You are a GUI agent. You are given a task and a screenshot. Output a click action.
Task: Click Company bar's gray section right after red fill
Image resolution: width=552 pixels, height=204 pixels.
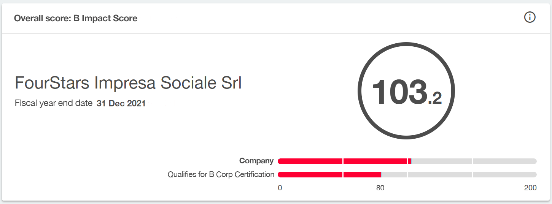[441, 161]
